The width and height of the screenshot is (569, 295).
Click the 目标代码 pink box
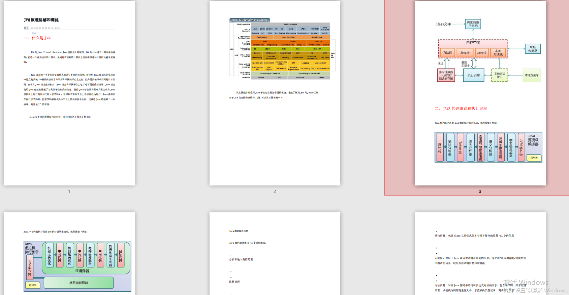[x=121, y=255]
